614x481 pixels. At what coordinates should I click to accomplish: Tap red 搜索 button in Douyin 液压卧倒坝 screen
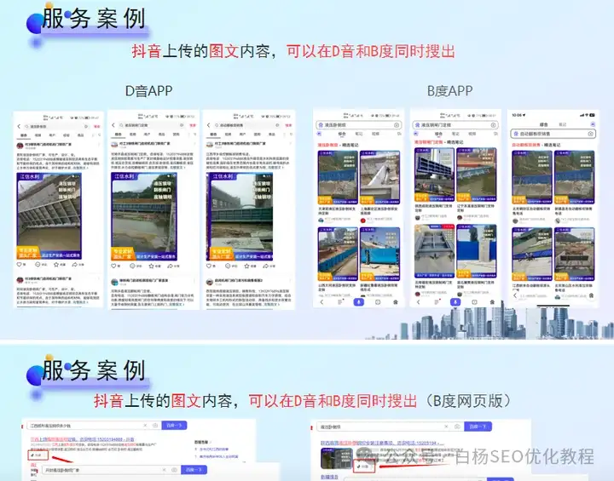click(x=96, y=126)
